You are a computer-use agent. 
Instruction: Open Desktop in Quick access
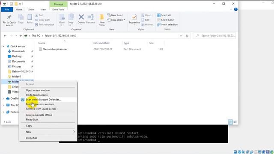(17, 56)
